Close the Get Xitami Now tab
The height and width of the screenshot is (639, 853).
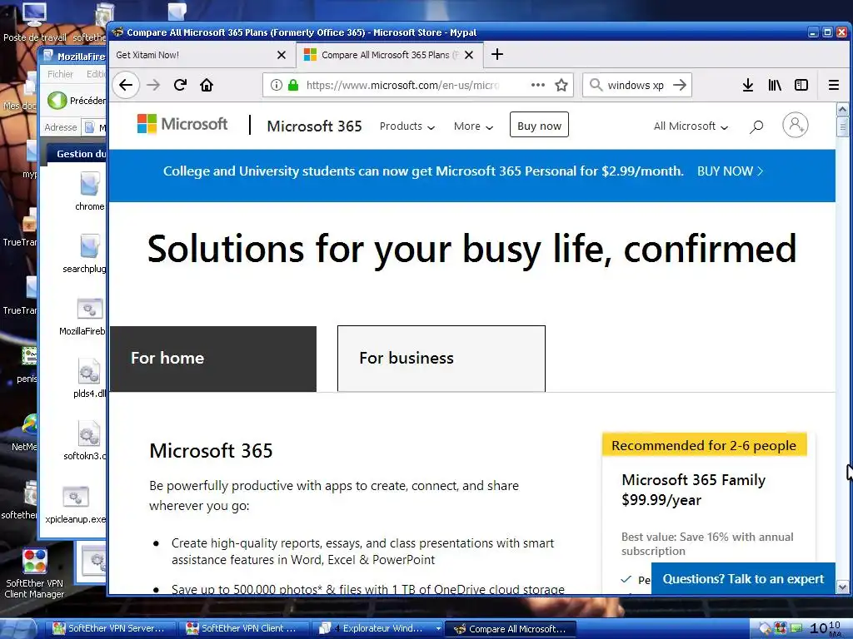pyautogui.click(x=282, y=55)
